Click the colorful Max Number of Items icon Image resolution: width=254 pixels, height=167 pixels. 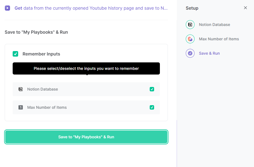190,39
